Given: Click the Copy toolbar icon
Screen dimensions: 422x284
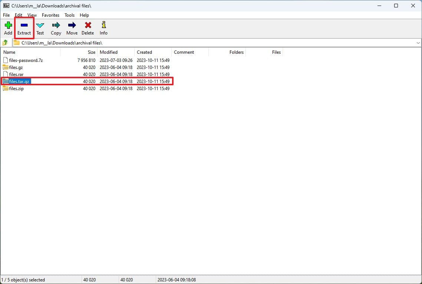Looking at the screenshot, I should [56, 26].
